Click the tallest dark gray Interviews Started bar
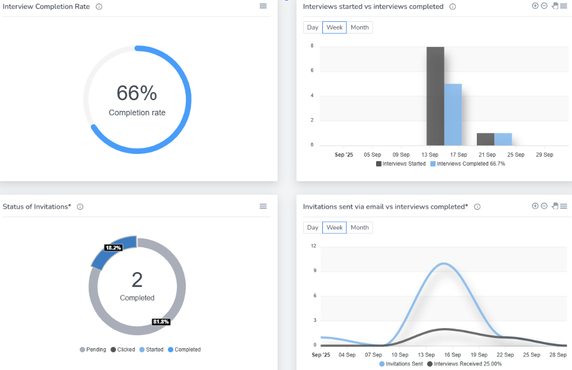The width and height of the screenshot is (572, 370). tap(435, 96)
